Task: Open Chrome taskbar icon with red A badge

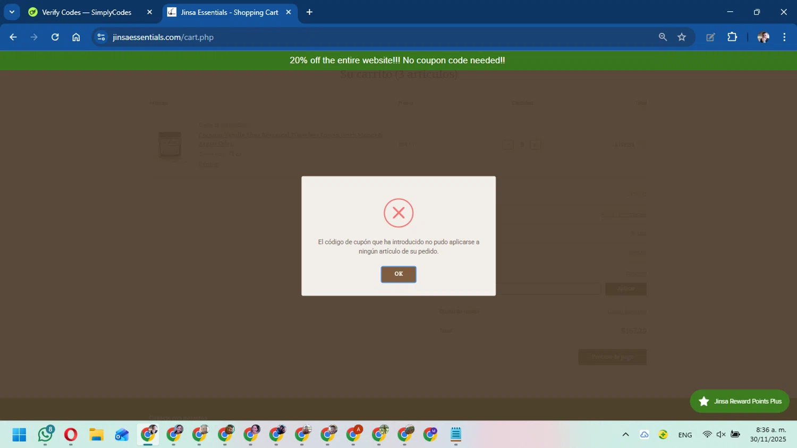Action: tap(354, 435)
